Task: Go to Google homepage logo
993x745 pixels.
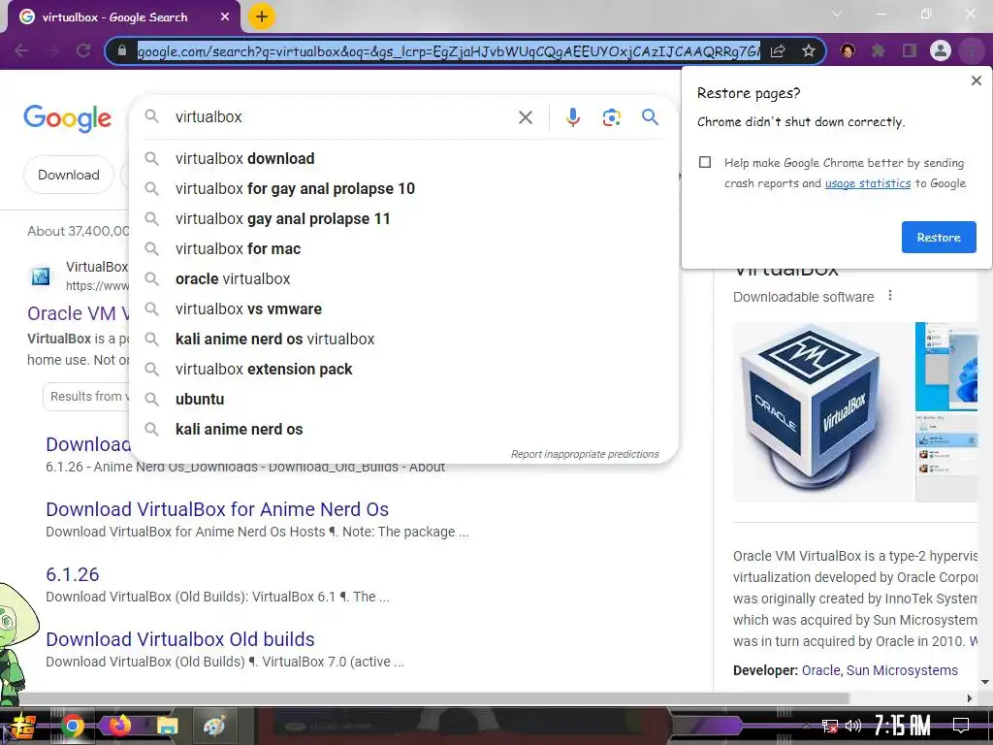Action: pyautogui.click(x=67, y=118)
